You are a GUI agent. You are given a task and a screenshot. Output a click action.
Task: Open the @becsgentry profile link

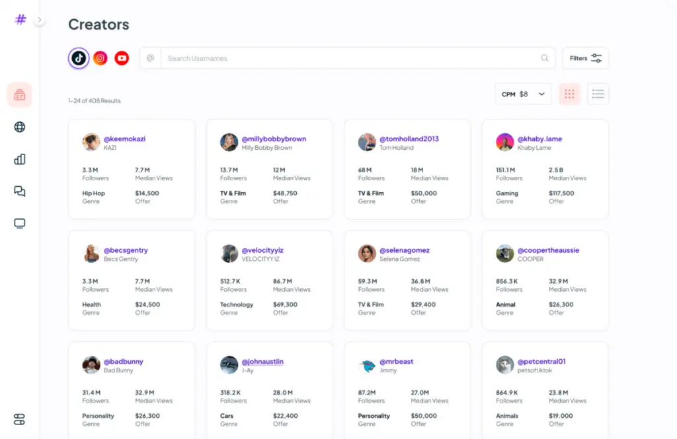click(126, 250)
